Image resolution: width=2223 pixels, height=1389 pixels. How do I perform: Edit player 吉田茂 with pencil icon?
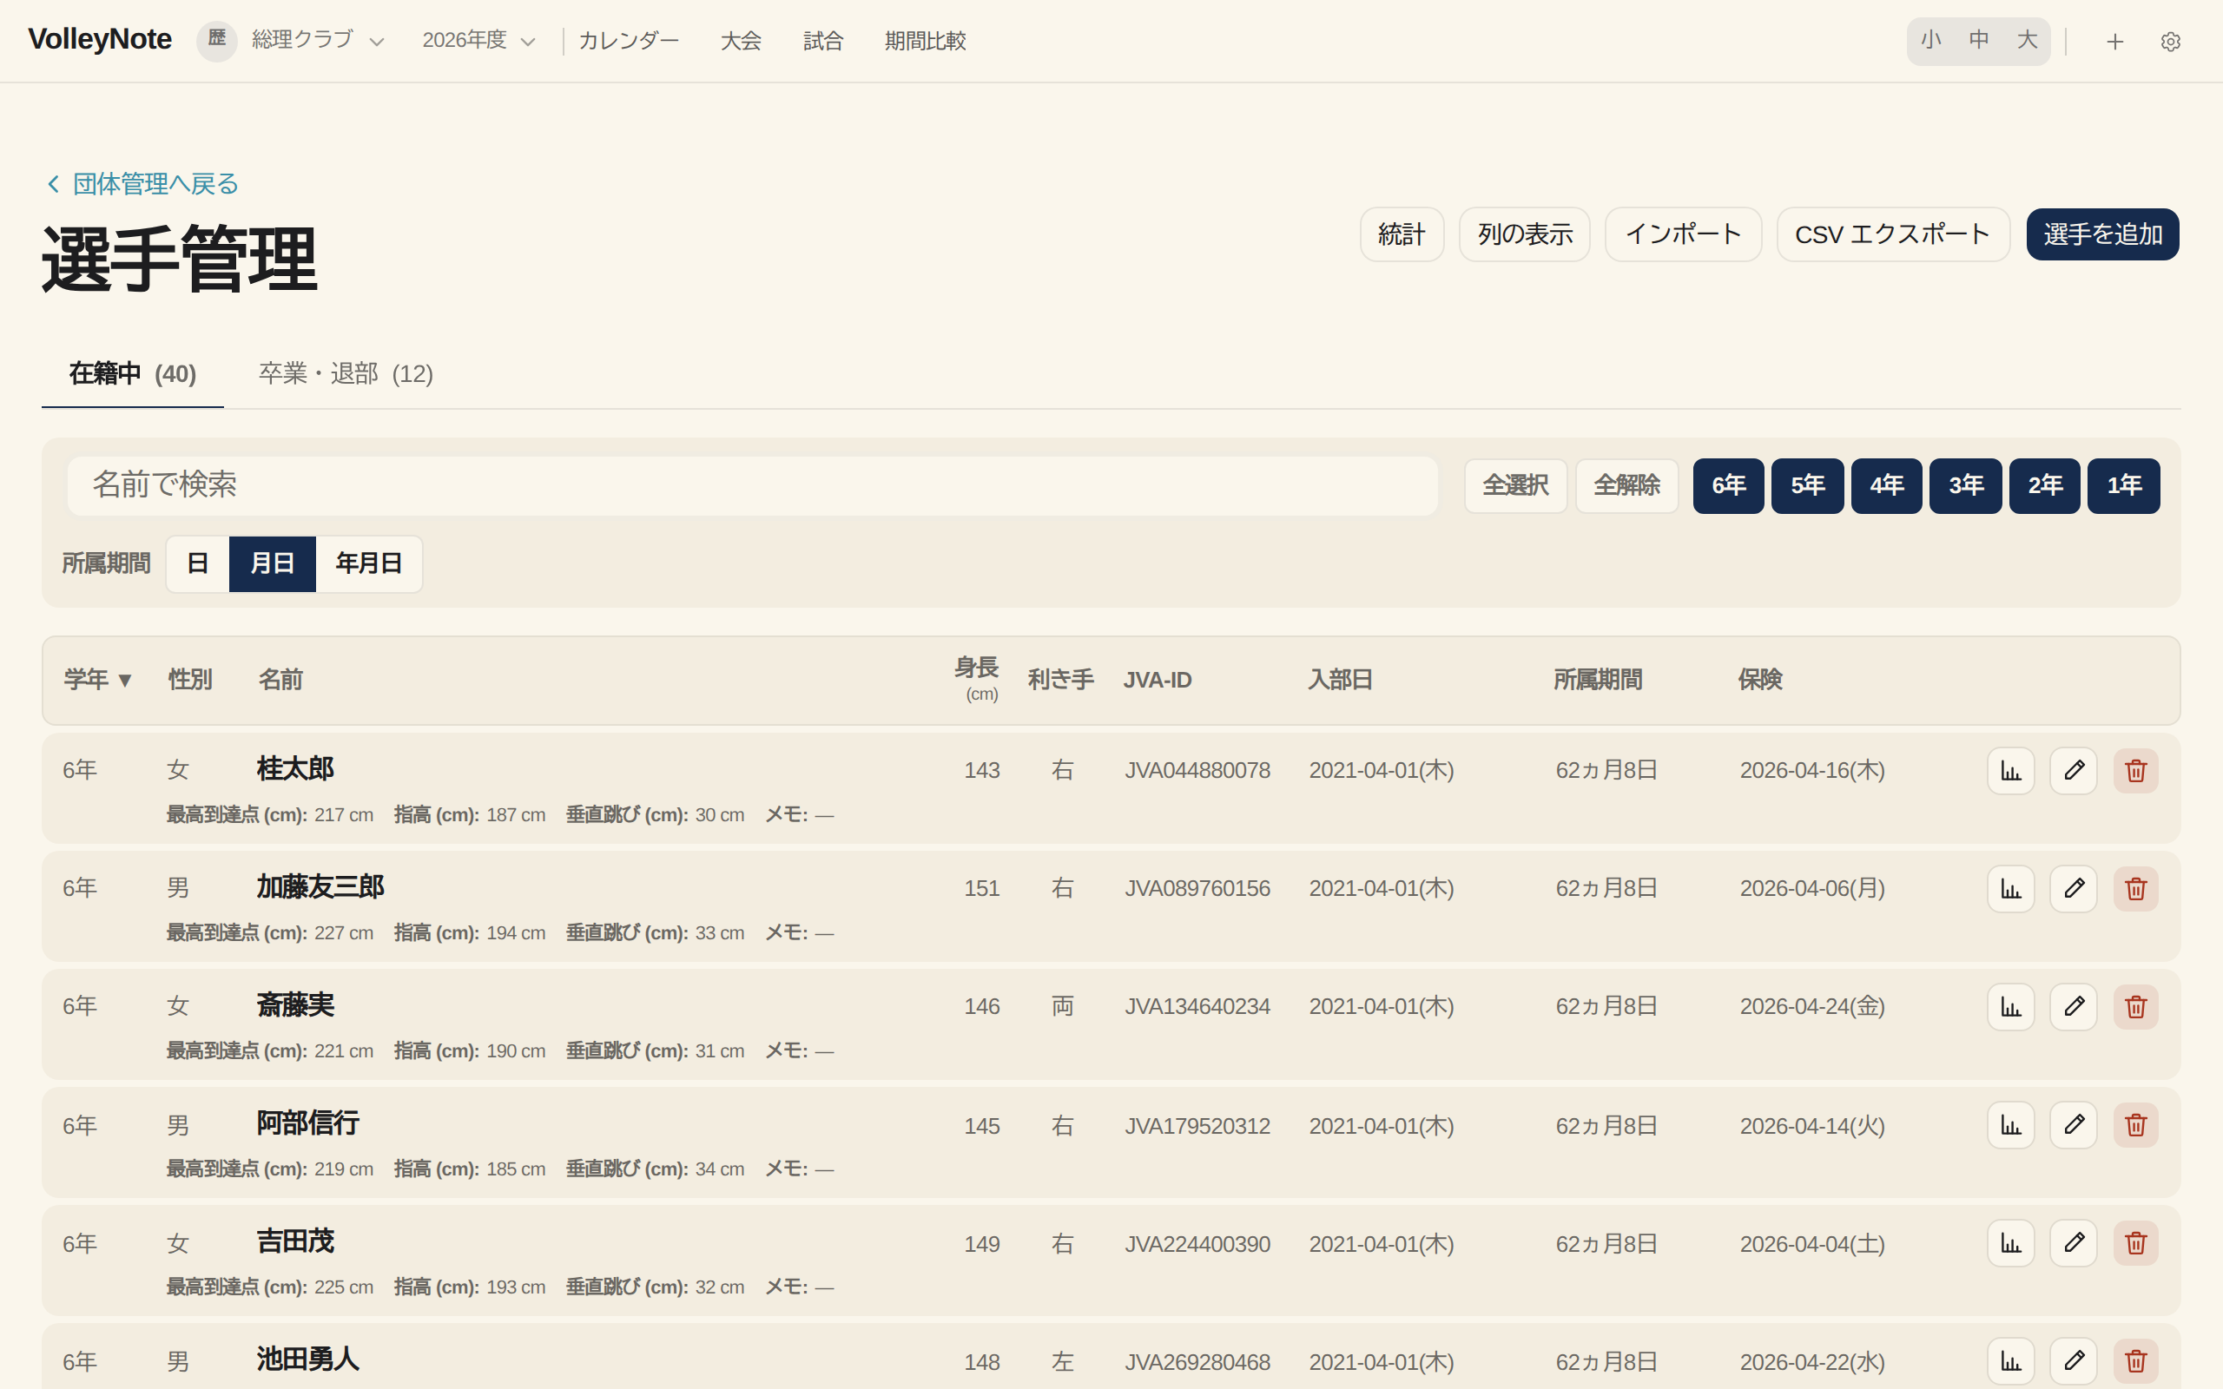(2074, 1243)
